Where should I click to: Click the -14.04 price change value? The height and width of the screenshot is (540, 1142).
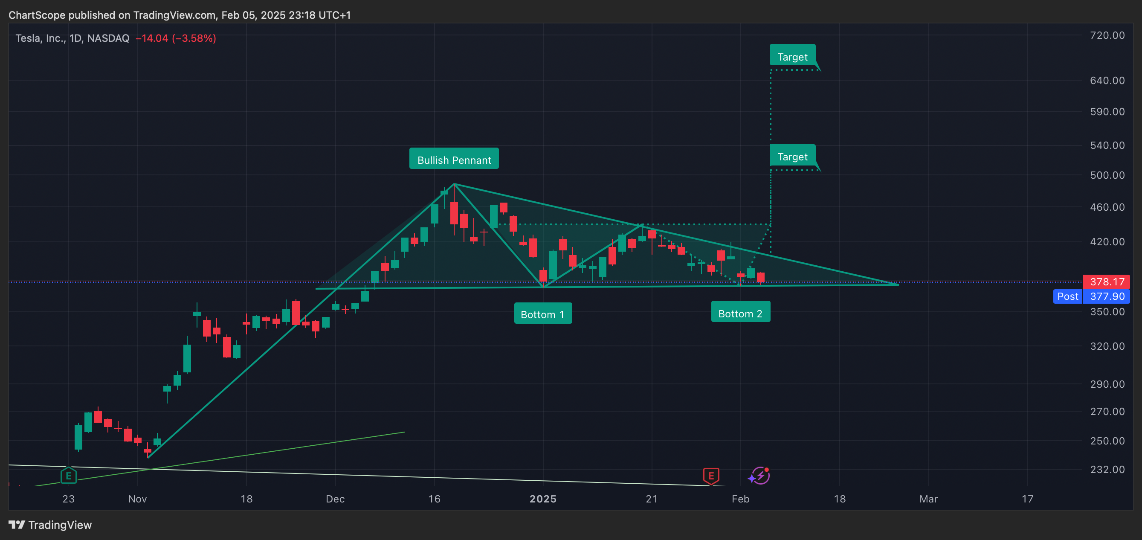(x=152, y=38)
